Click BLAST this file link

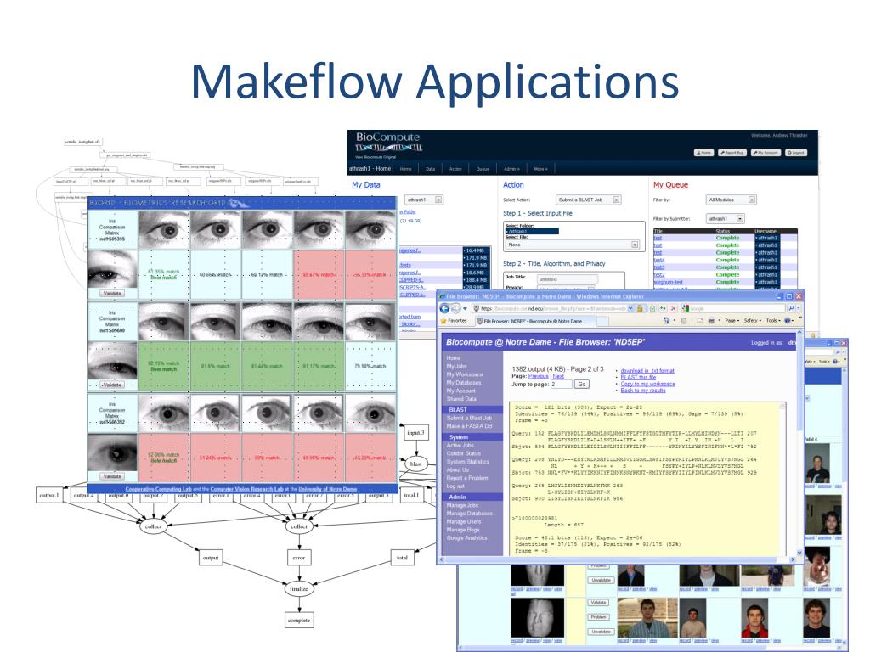638,377
